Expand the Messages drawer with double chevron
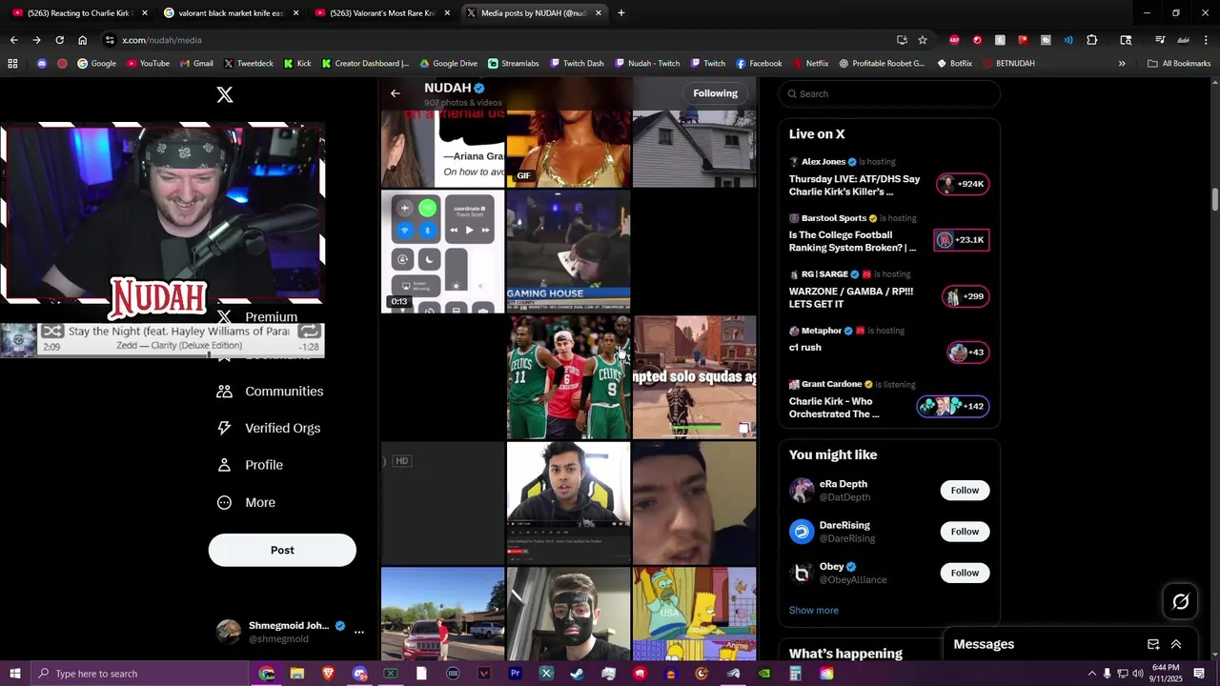Screen dimensions: 1220x686 coord(1176,644)
